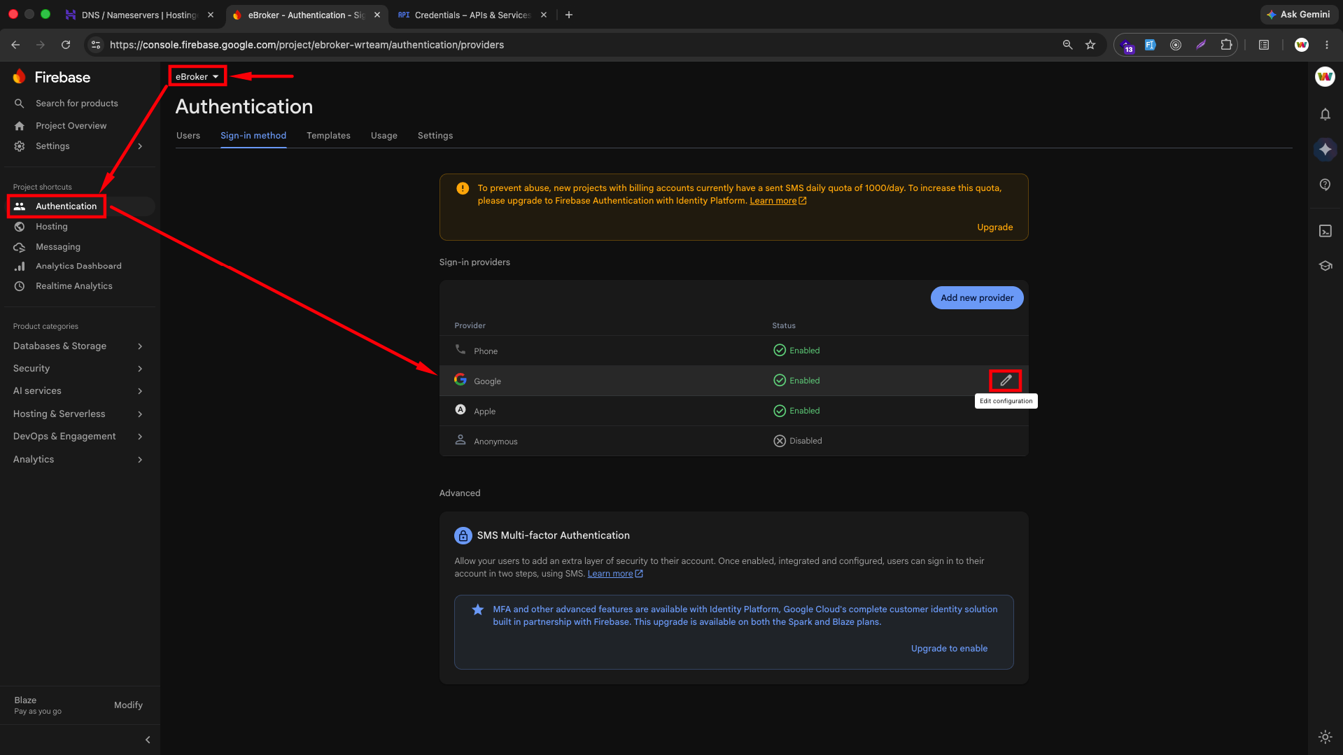Go back with browser back arrow
Image resolution: width=1343 pixels, height=755 pixels.
(15, 45)
